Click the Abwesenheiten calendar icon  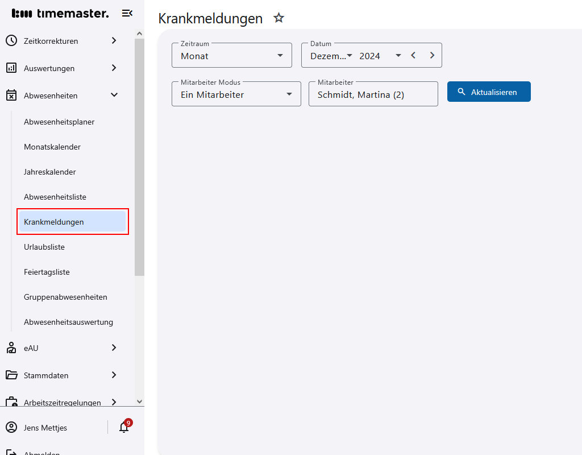13,95
